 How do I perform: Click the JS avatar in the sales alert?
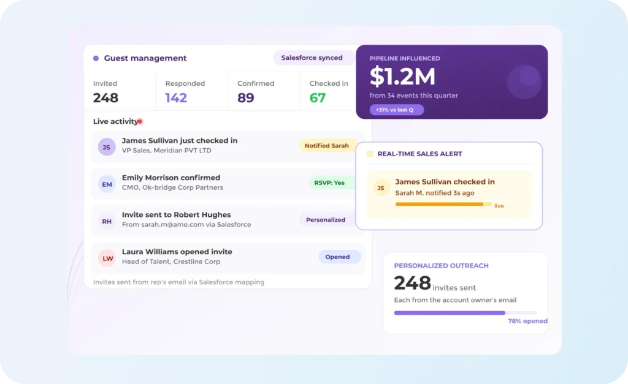[381, 187]
